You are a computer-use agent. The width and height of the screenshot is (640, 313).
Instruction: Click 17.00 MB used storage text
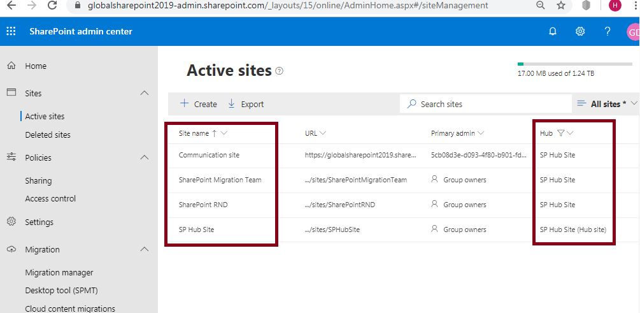click(x=556, y=74)
